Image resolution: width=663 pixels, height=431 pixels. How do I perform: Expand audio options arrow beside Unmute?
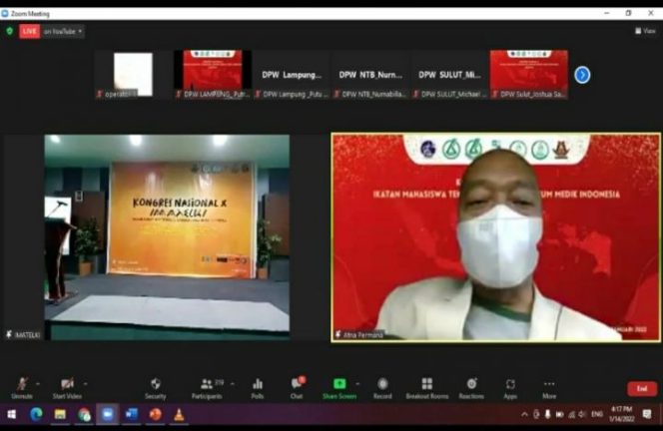[38, 384]
